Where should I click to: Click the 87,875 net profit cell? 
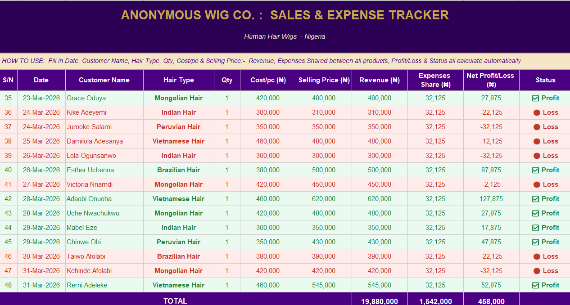click(491, 170)
